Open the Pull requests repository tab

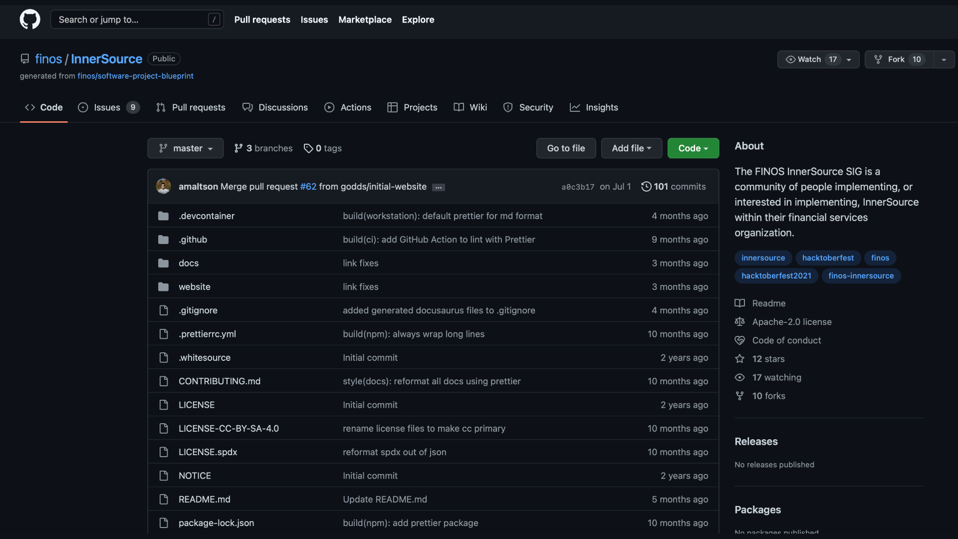point(191,107)
